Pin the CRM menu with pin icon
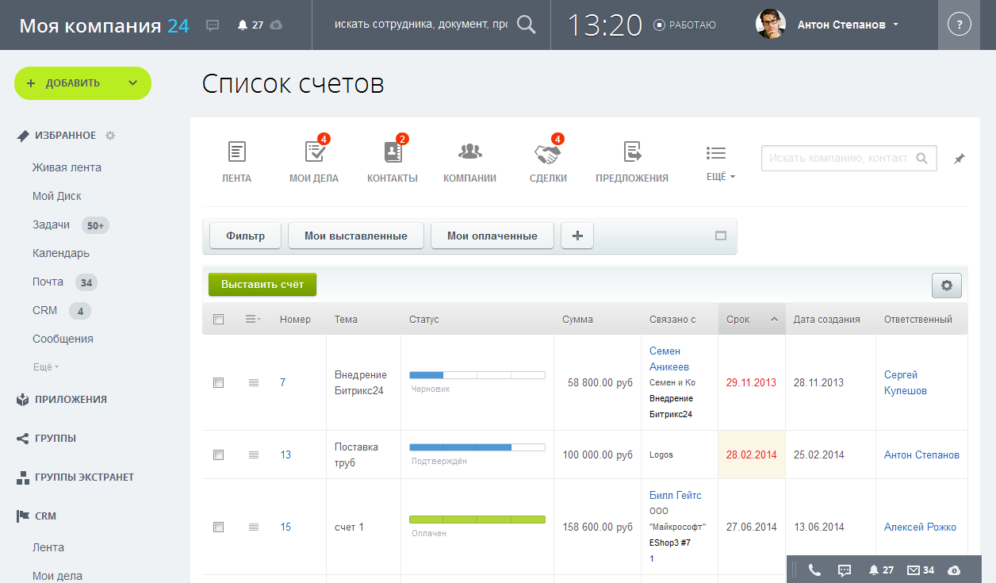This screenshot has width=996, height=583. click(x=959, y=159)
